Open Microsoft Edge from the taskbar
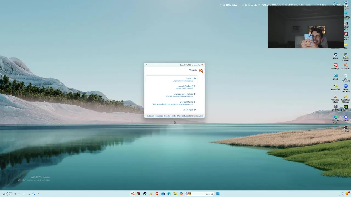The image size is (351, 197). (169, 194)
